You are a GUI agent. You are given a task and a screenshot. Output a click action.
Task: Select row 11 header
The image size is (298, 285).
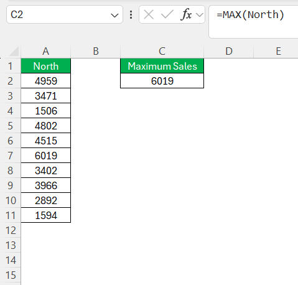(x=11, y=215)
